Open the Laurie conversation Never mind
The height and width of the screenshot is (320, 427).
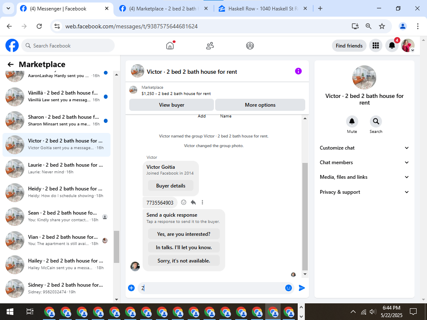pyautogui.click(x=57, y=168)
